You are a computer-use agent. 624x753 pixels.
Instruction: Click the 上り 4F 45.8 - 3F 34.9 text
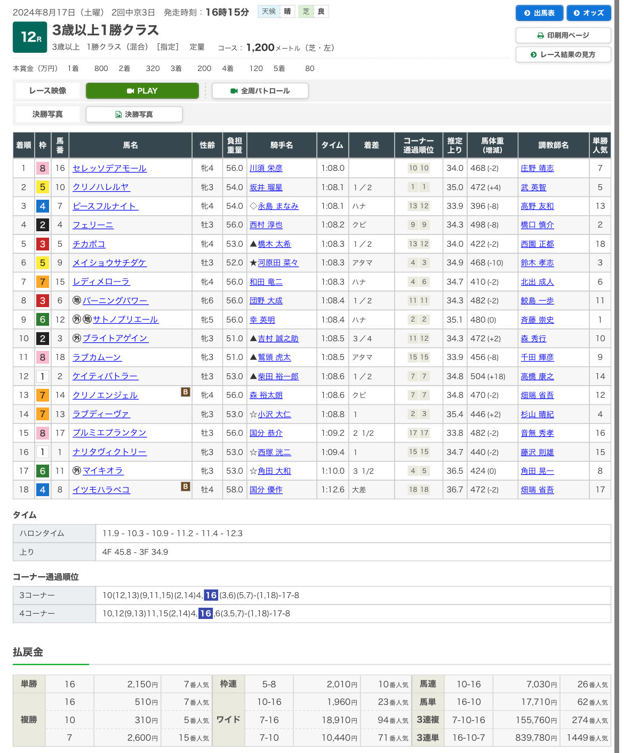pyautogui.click(x=135, y=552)
